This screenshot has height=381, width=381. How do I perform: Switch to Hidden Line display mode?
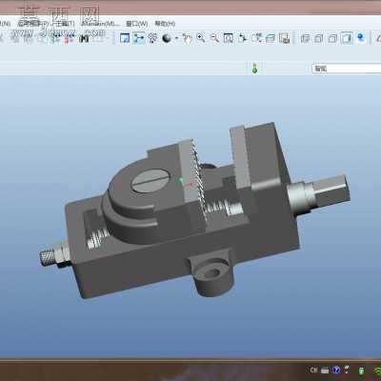click(x=318, y=38)
